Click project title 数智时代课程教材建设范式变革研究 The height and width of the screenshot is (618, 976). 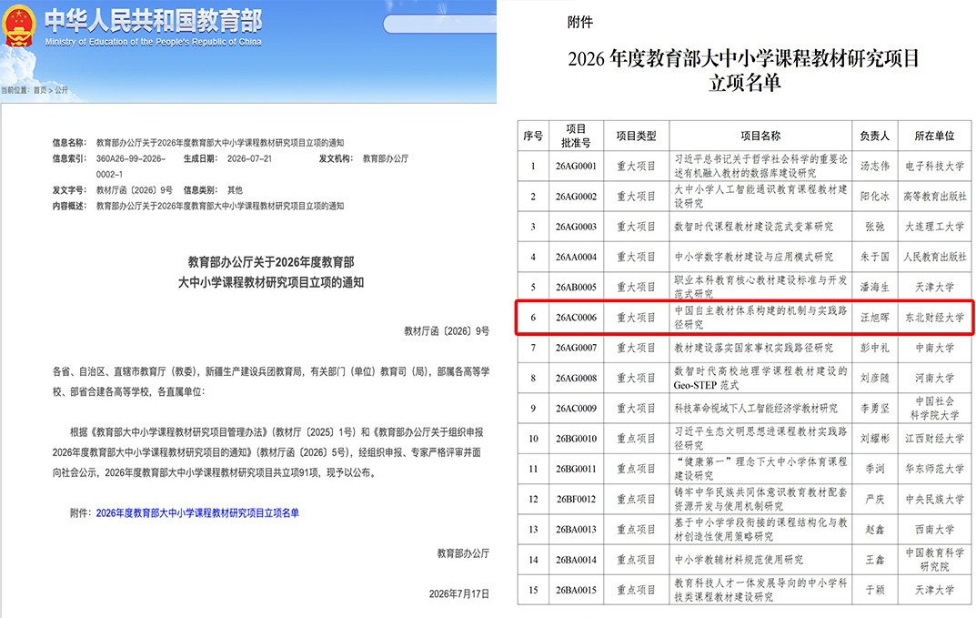coord(753,227)
